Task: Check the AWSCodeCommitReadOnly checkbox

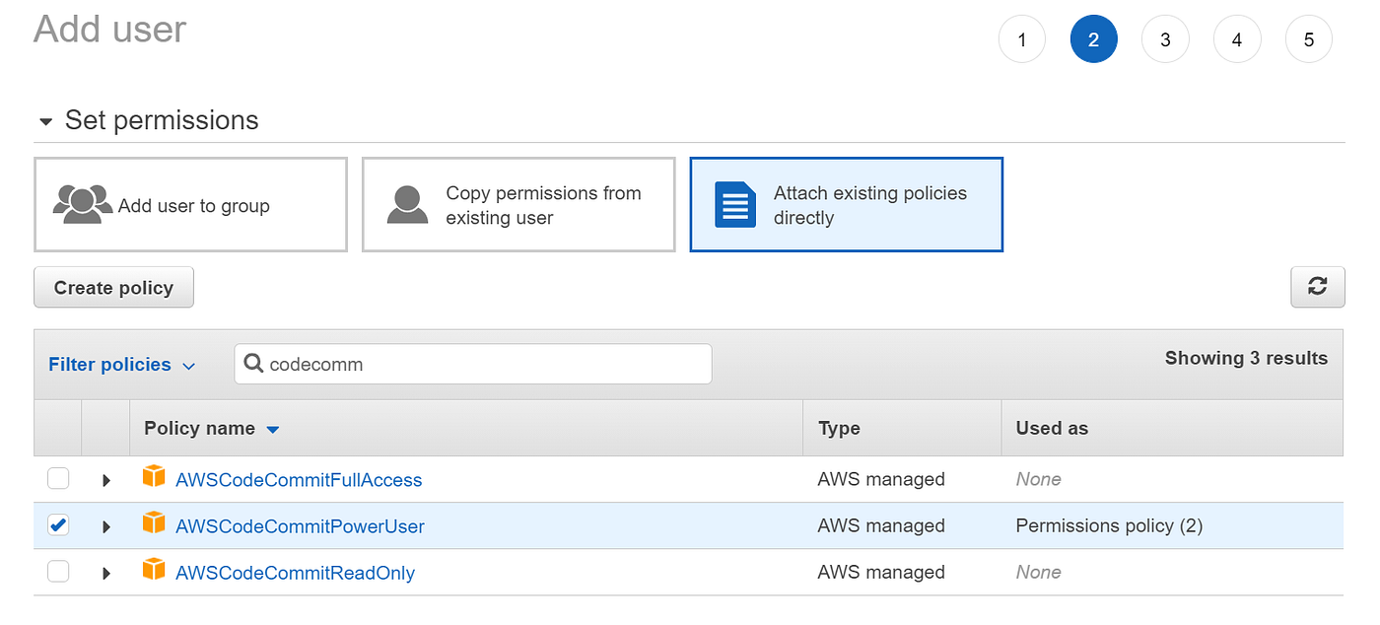Action: click(x=58, y=572)
